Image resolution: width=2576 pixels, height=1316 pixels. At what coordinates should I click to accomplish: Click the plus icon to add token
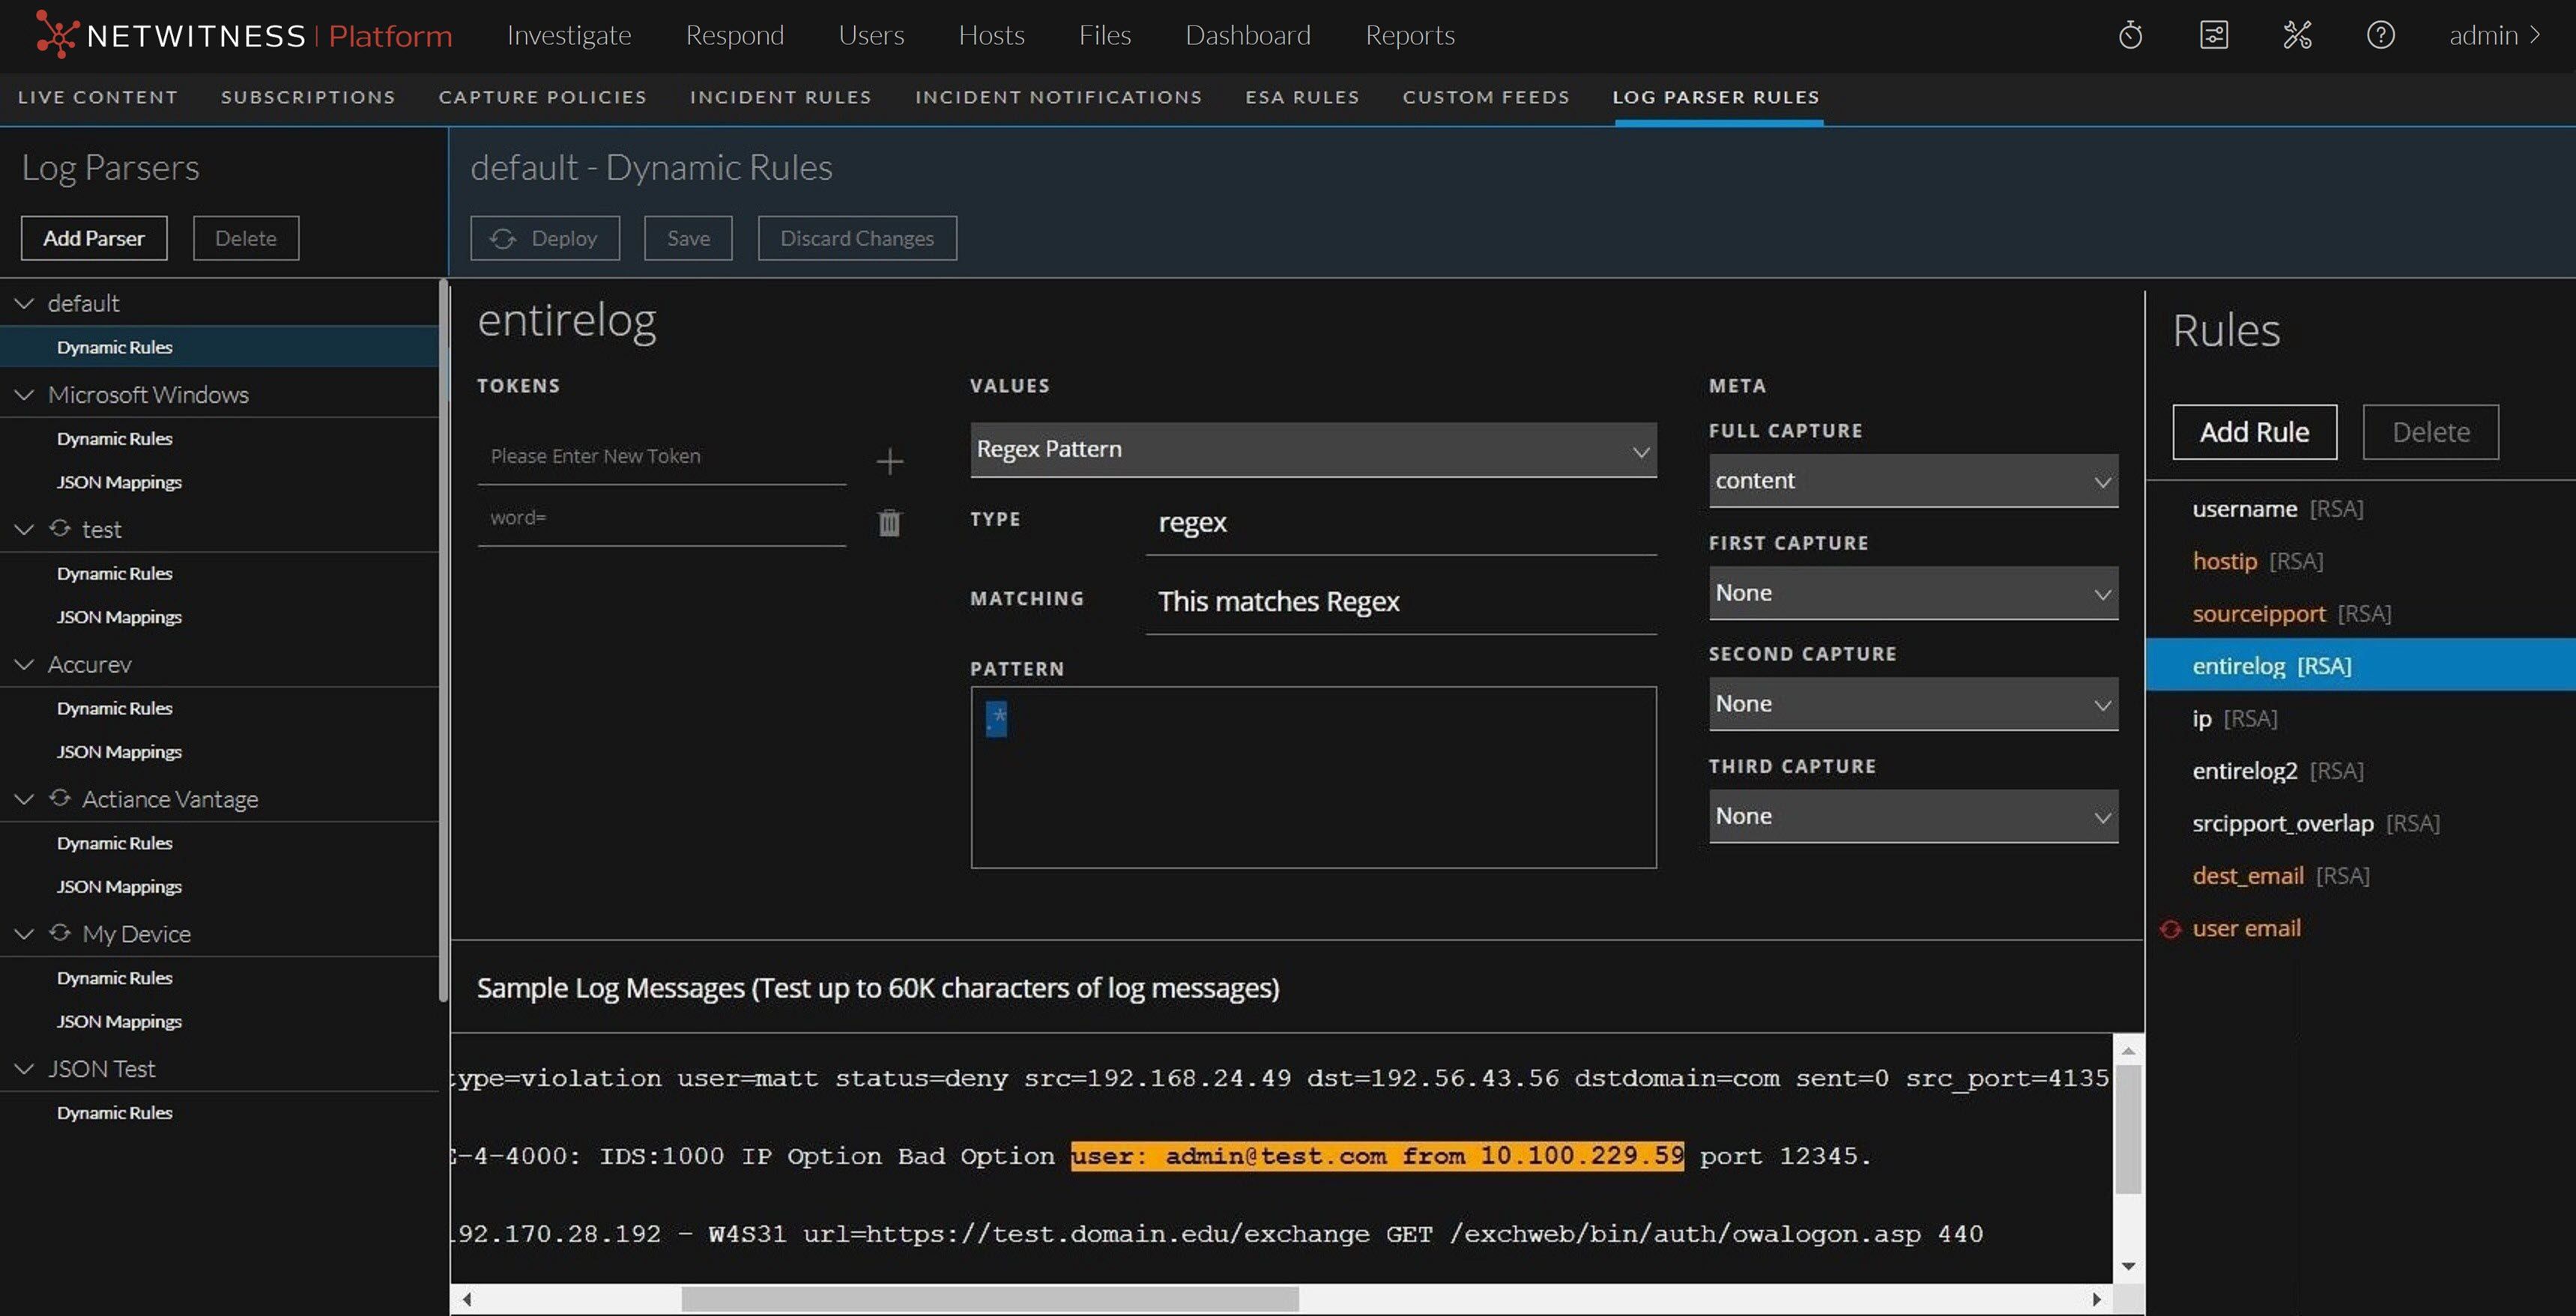coord(889,461)
